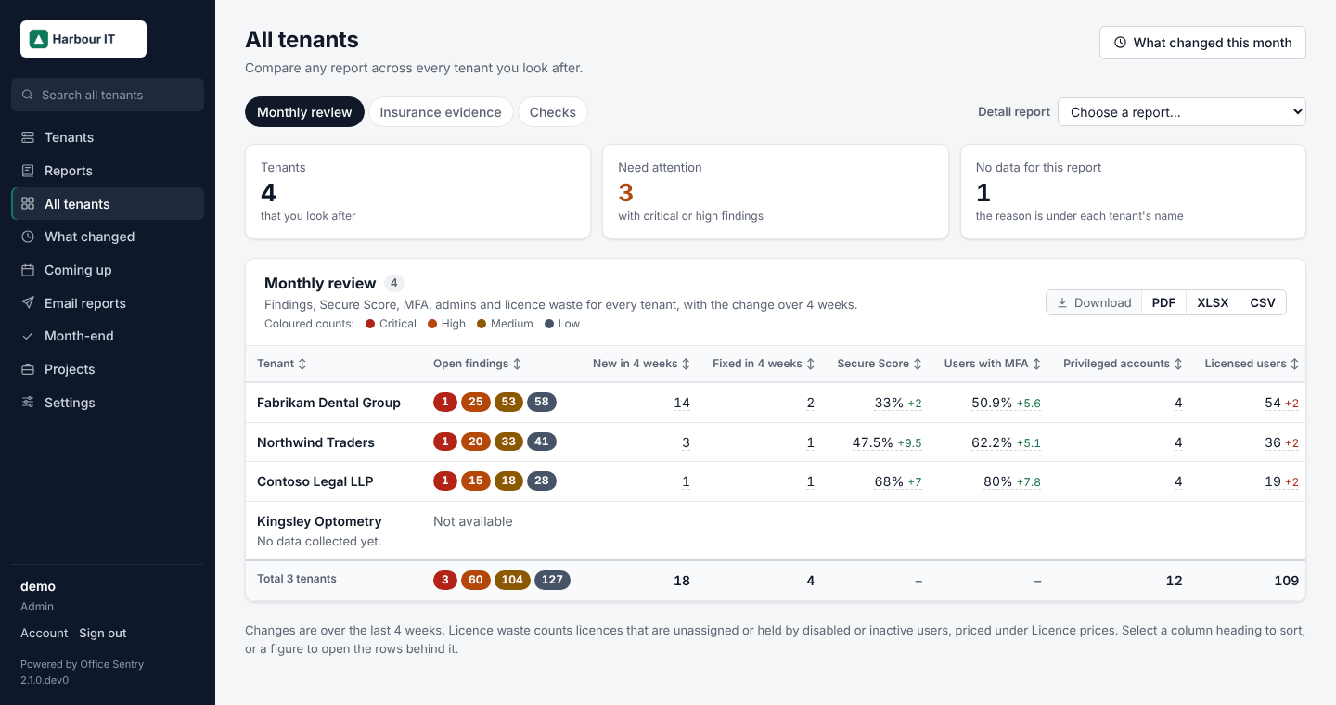The height and width of the screenshot is (705, 1336).
Task: Focus the Search all tenants field
Action: (108, 95)
